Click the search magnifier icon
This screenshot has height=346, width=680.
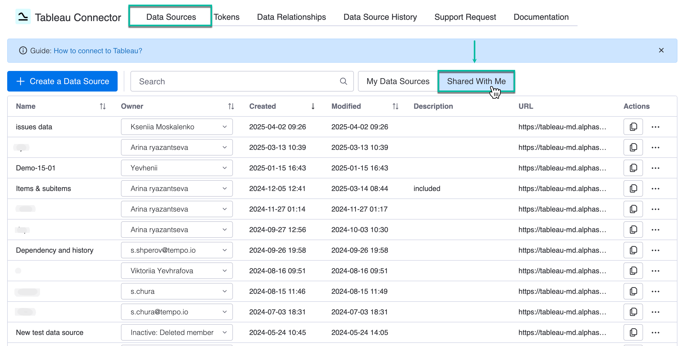(343, 81)
